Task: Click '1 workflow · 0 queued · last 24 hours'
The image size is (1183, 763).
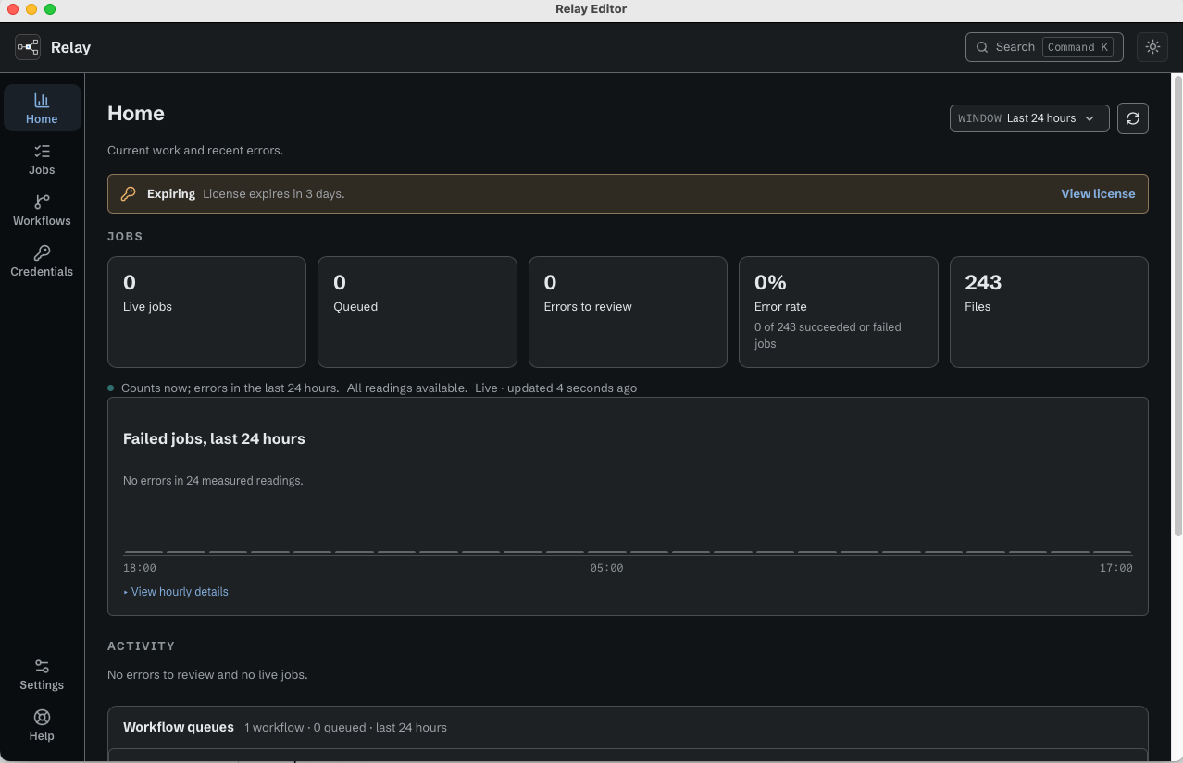Action: click(346, 728)
